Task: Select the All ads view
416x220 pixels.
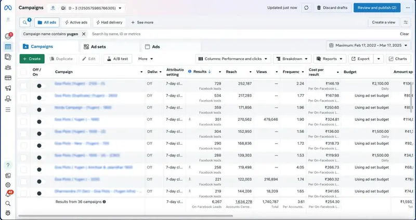Action: coord(47,22)
